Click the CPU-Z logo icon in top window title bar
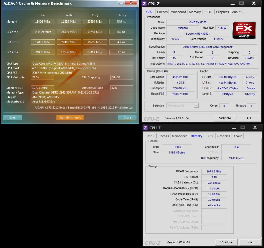This screenshot has height=248, width=264. 144,4
